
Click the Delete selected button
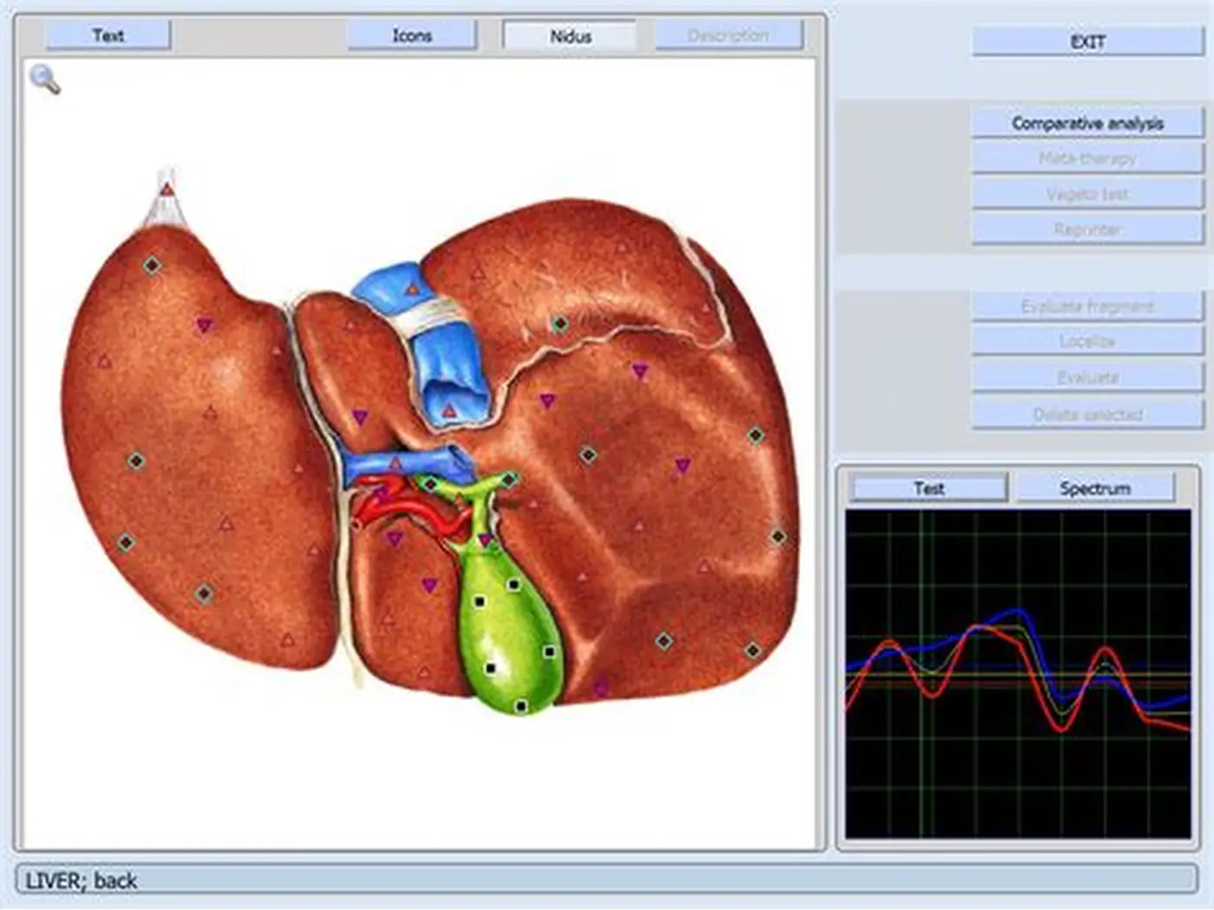click(x=1087, y=414)
